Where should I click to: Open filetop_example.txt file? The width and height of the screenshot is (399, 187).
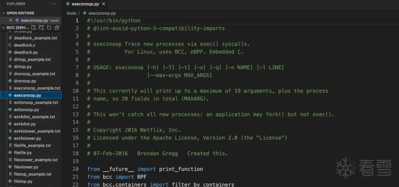[33, 174]
